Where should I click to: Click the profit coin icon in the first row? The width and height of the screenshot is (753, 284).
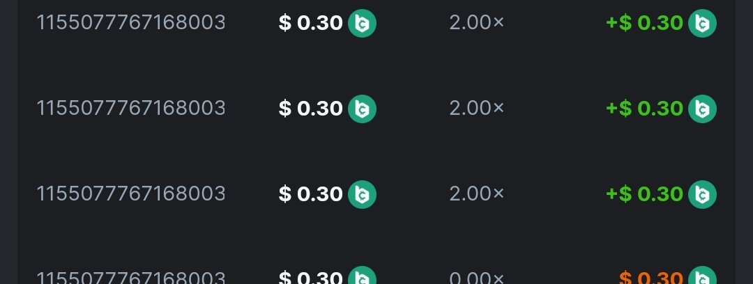pos(702,24)
